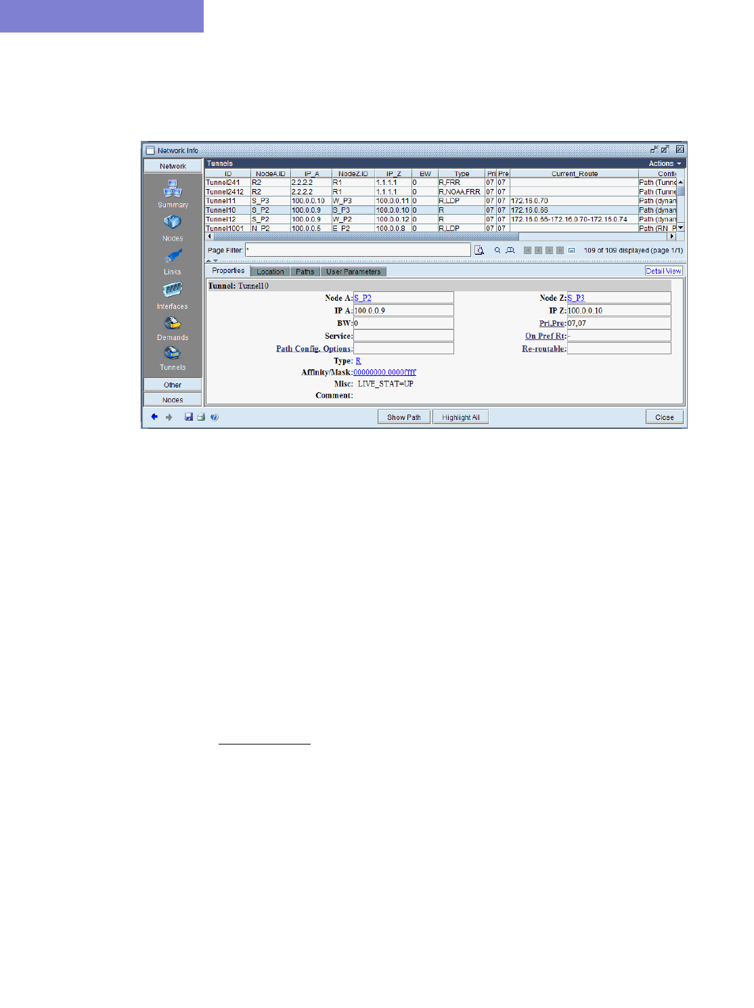Viewport: 754px width, 1008px height.
Task: Click the Path Config. Options link
Action: [x=313, y=349]
